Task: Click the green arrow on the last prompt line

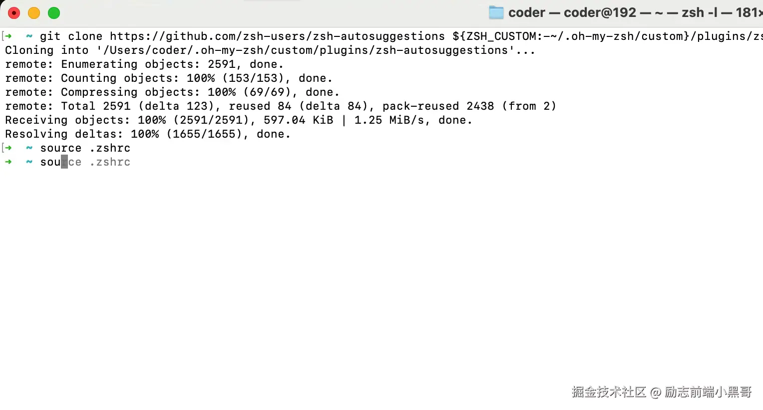Action: pos(8,162)
